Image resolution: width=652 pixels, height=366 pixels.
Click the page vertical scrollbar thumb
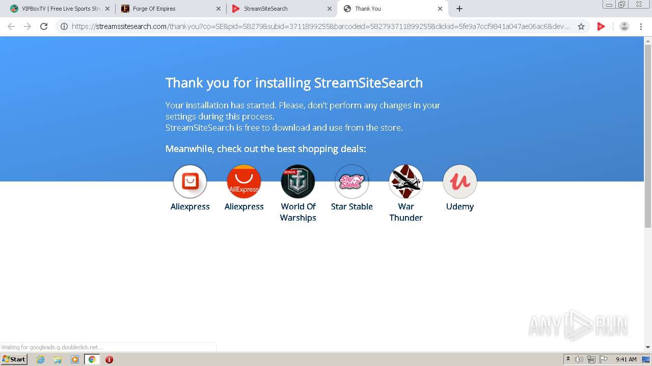click(648, 136)
